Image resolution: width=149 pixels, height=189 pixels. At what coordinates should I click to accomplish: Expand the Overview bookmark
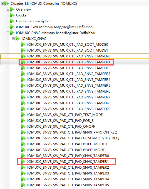point(8,9)
